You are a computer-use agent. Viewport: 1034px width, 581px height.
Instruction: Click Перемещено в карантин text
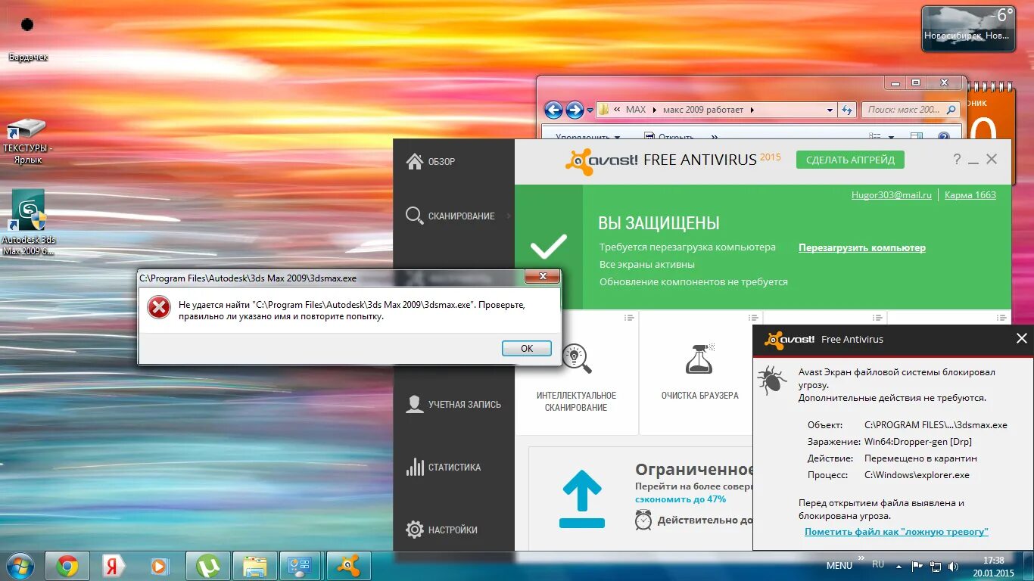pyautogui.click(x=920, y=458)
